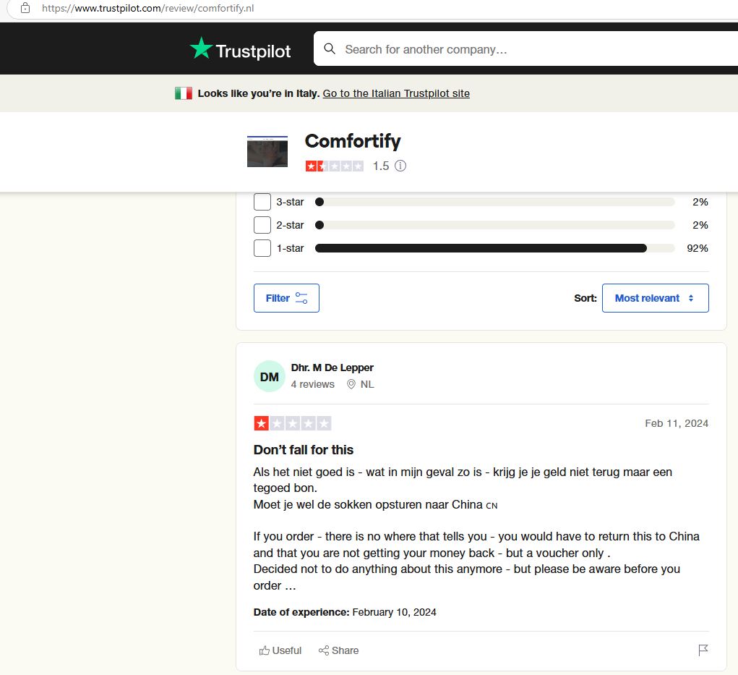This screenshot has height=675, width=738.
Task: Open the Most relevant sort dropdown
Action: click(655, 298)
